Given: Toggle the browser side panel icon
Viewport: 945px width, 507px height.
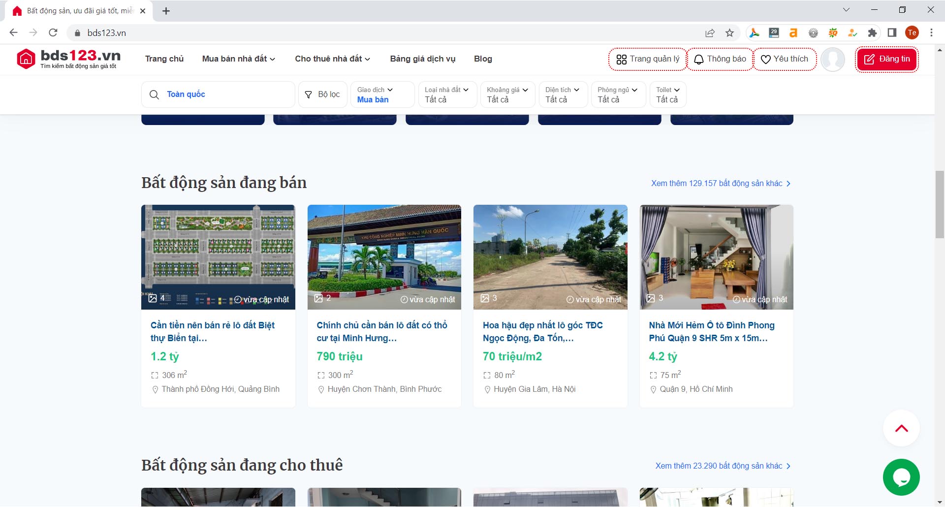Looking at the screenshot, I should pyautogui.click(x=892, y=33).
